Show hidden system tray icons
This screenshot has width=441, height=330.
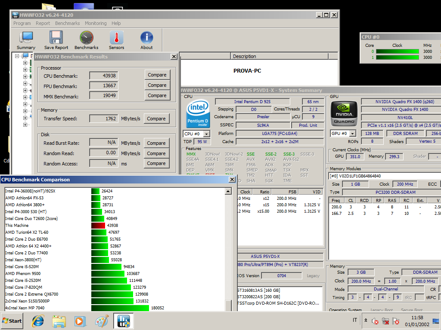[x=366, y=321]
